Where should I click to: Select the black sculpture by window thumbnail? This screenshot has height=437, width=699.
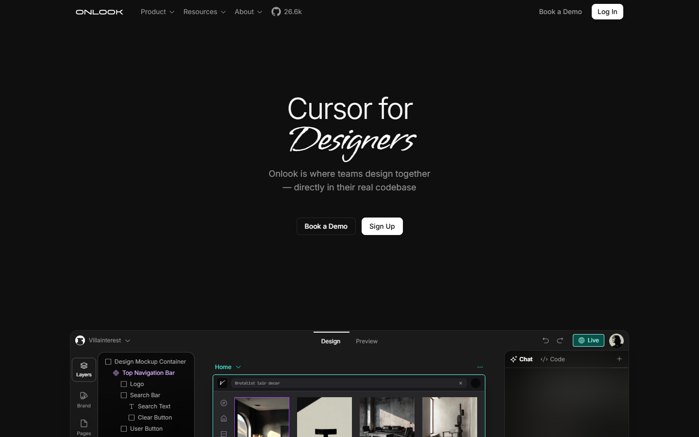point(449,417)
